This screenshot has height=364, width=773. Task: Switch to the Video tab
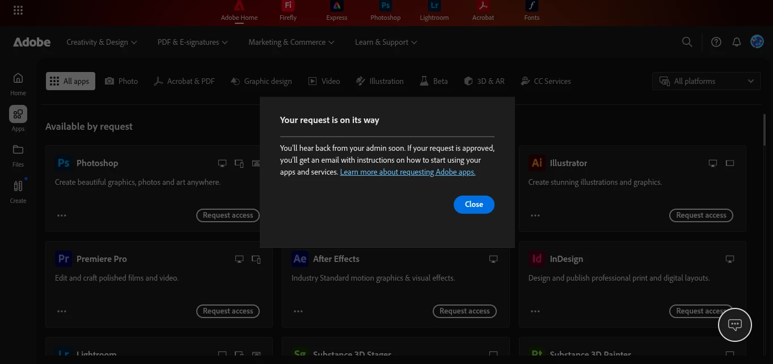click(324, 81)
